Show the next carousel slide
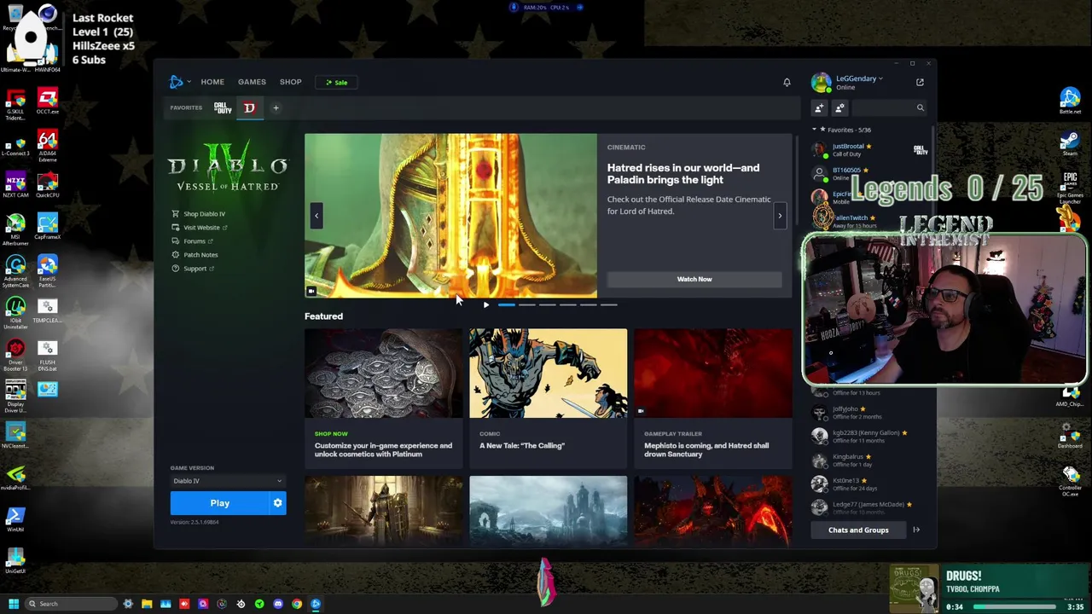Image resolution: width=1092 pixels, height=614 pixels. (x=779, y=216)
